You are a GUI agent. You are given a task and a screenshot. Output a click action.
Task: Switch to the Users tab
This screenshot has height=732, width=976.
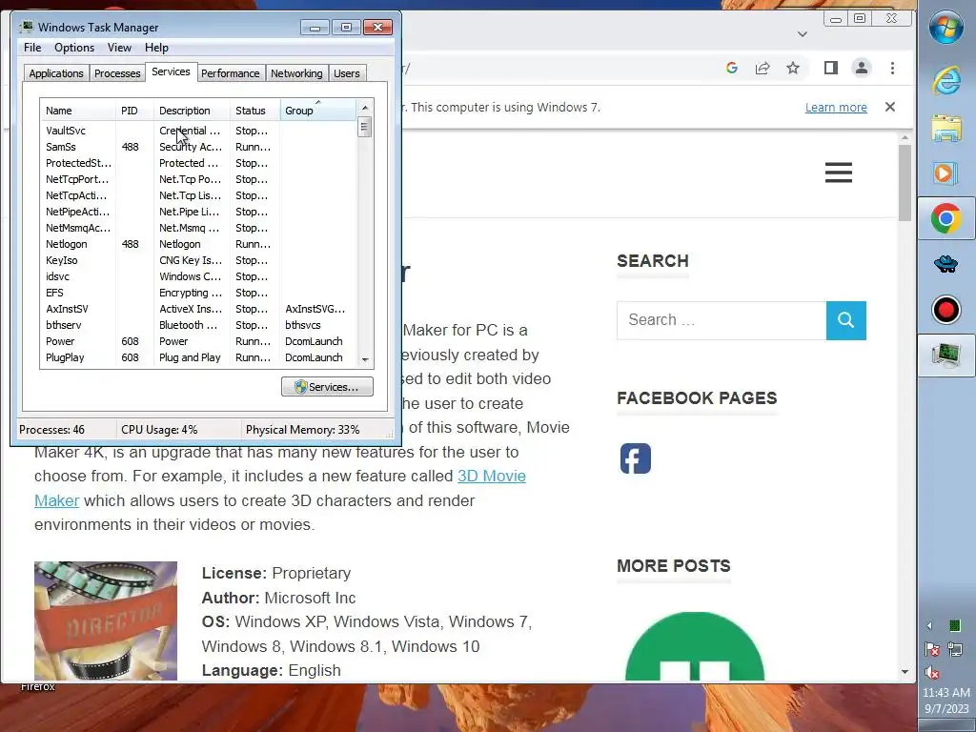347,73
